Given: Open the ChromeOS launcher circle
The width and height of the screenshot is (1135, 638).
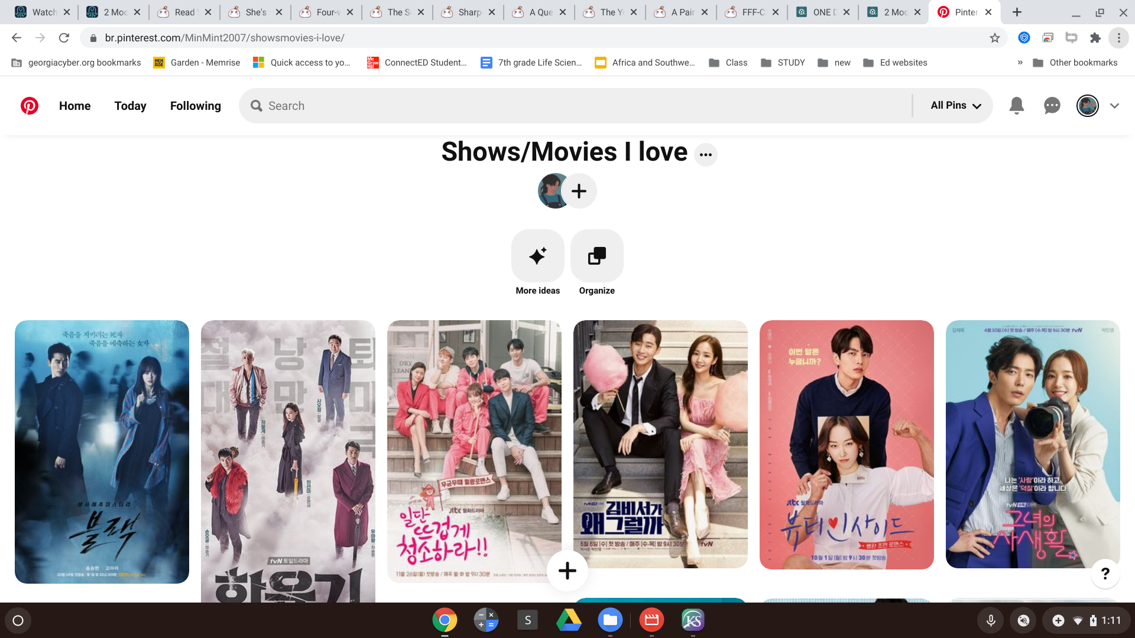Looking at the screenshot, I should coord(18,620).
